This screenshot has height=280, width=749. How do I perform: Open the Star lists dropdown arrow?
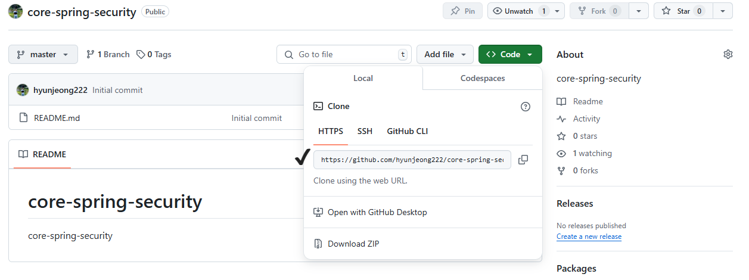point(723,11)
